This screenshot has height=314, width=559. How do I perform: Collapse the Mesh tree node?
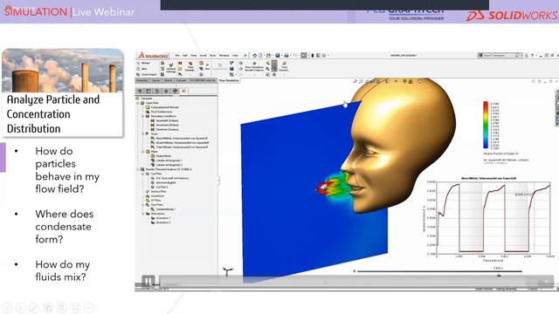tap(143, 151)
